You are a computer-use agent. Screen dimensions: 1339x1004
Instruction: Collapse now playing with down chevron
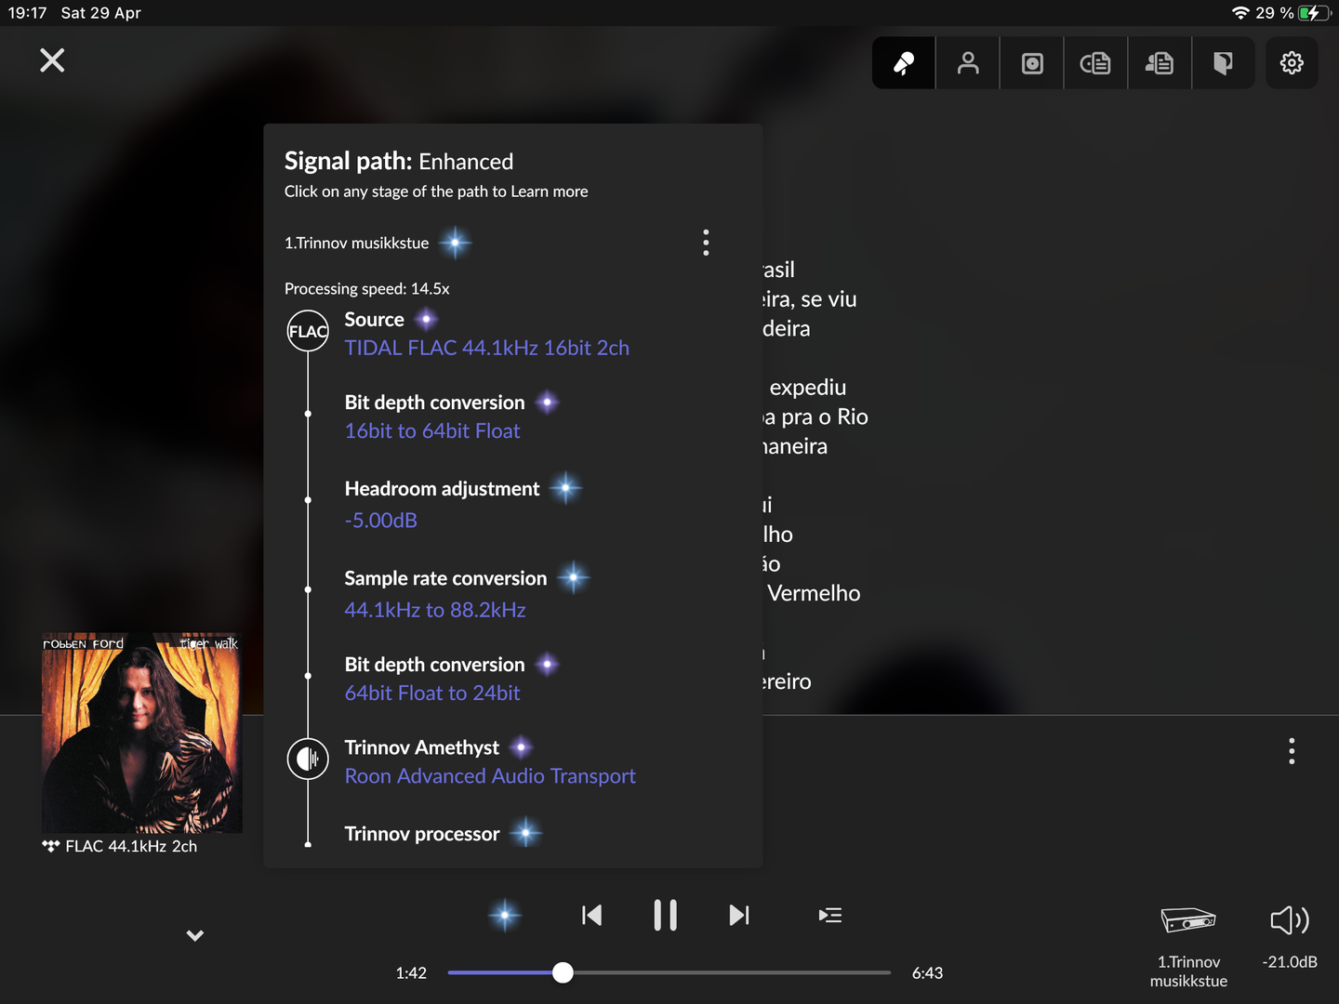[x=194, y=936]
